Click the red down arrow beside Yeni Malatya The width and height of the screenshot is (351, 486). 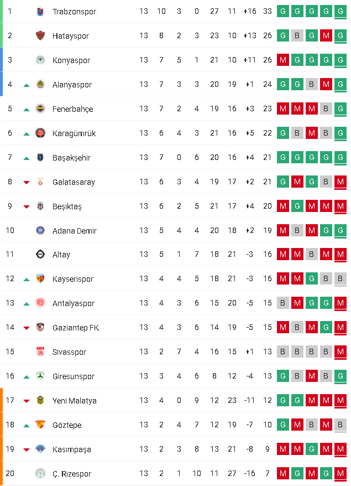point(27,401)
